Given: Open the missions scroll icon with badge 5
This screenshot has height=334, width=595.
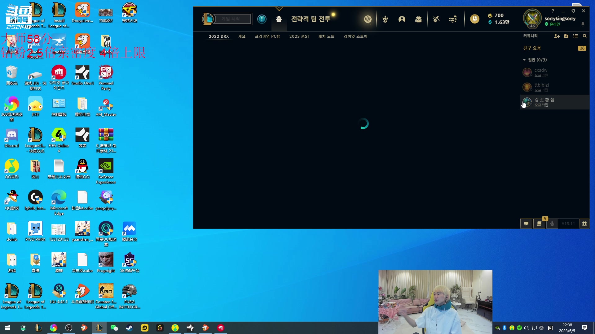Looking at the screenshot, I should point(539,224).
